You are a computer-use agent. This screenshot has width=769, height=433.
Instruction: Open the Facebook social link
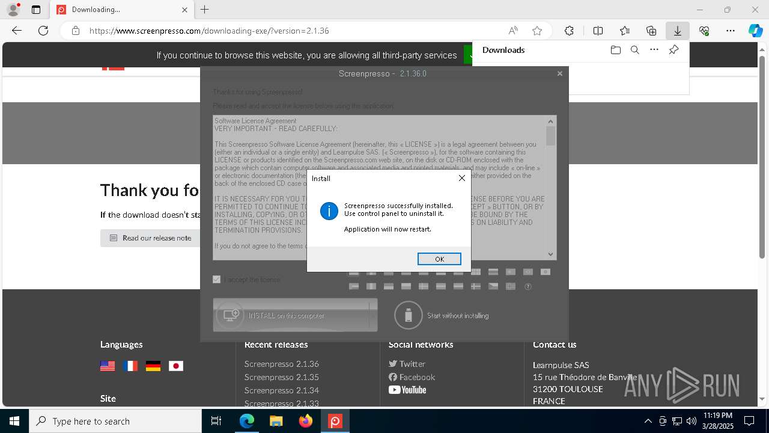tap(412, 377)
